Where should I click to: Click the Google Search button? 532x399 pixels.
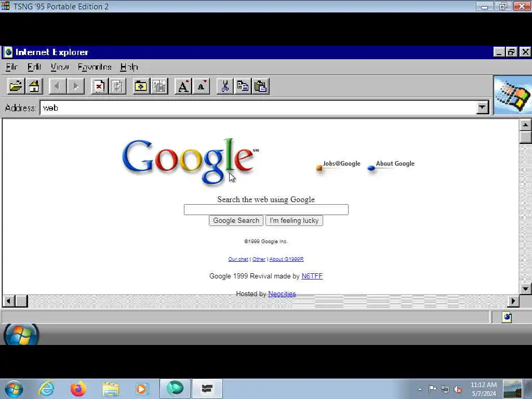[236, 220]
